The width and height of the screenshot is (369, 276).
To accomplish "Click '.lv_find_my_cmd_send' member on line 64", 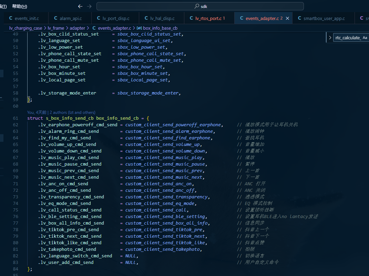I will [64, 138].
